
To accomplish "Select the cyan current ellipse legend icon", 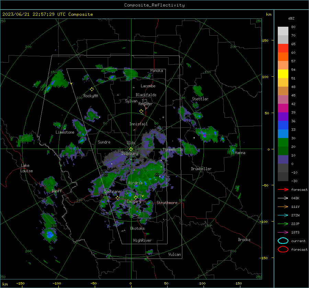I will [283, 241].
